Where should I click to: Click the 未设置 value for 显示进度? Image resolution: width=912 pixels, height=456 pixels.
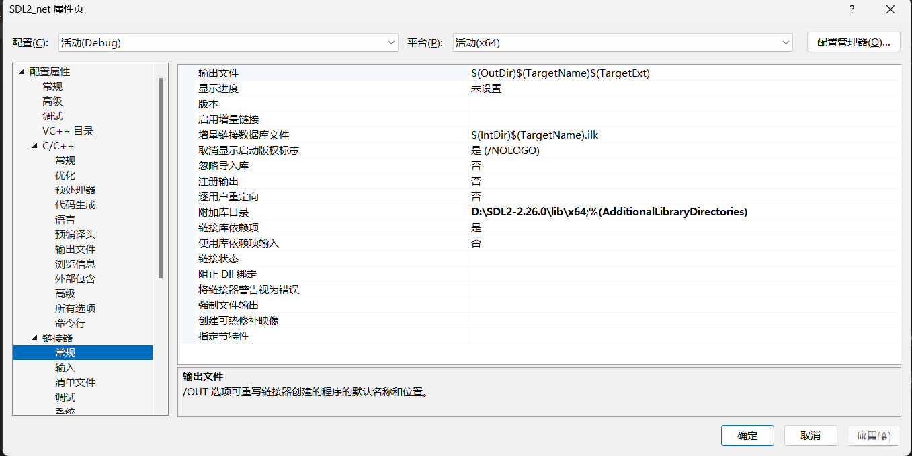486,88
